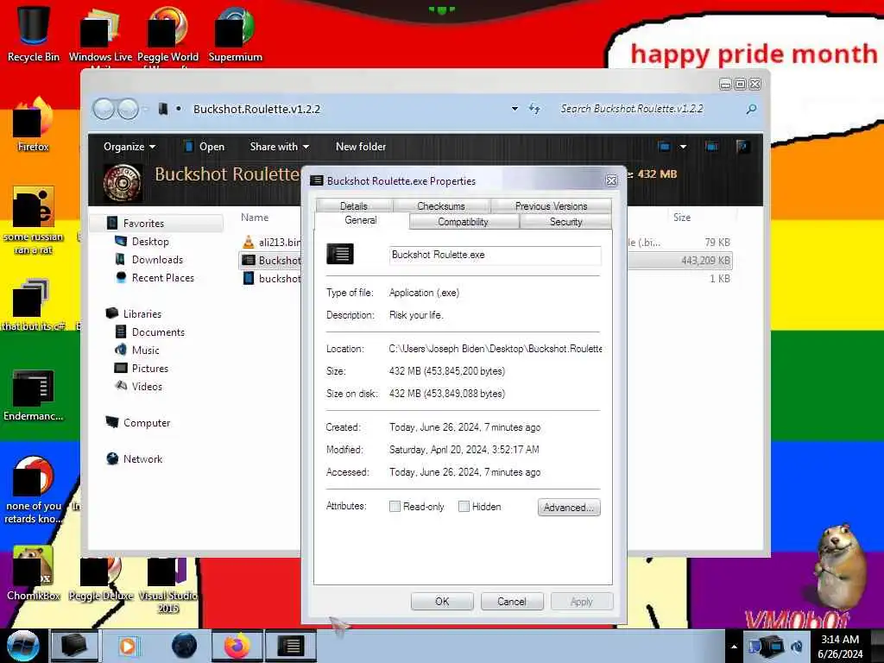Click the Windows Start orb
The image size is (884, 663).
click(x=23, y=646)
